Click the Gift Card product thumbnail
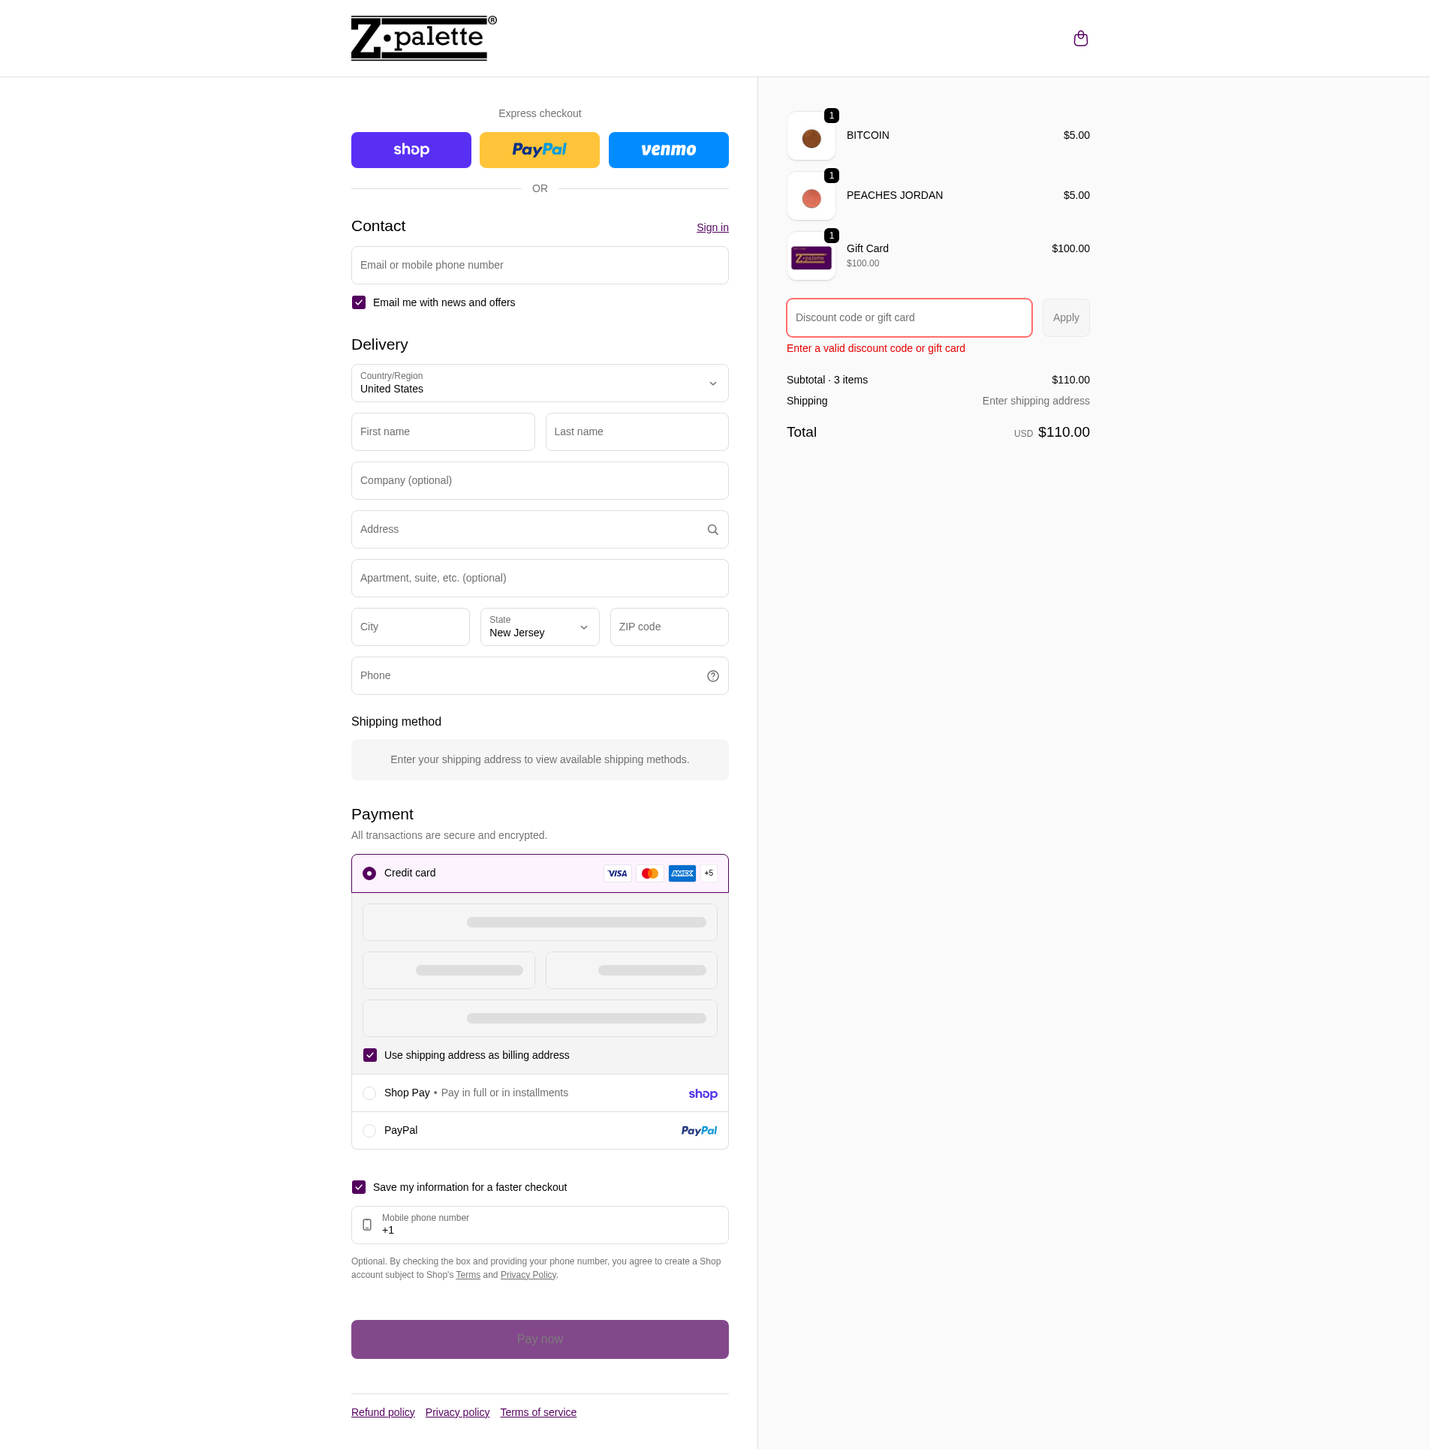The height and width of the screenshot is (1449, 1430). [811, 256]
